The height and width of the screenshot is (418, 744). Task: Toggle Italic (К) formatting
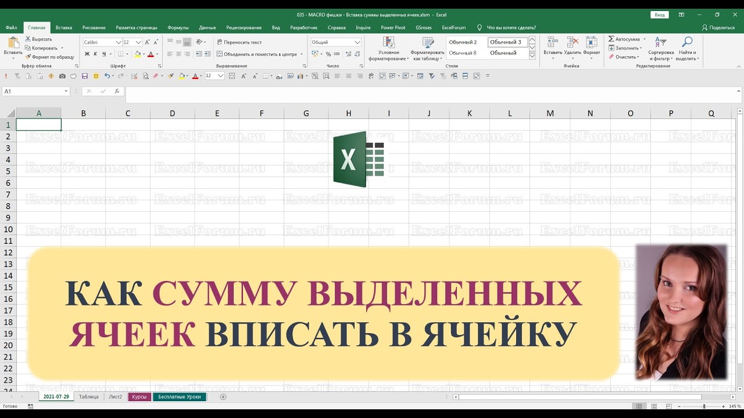96,54
